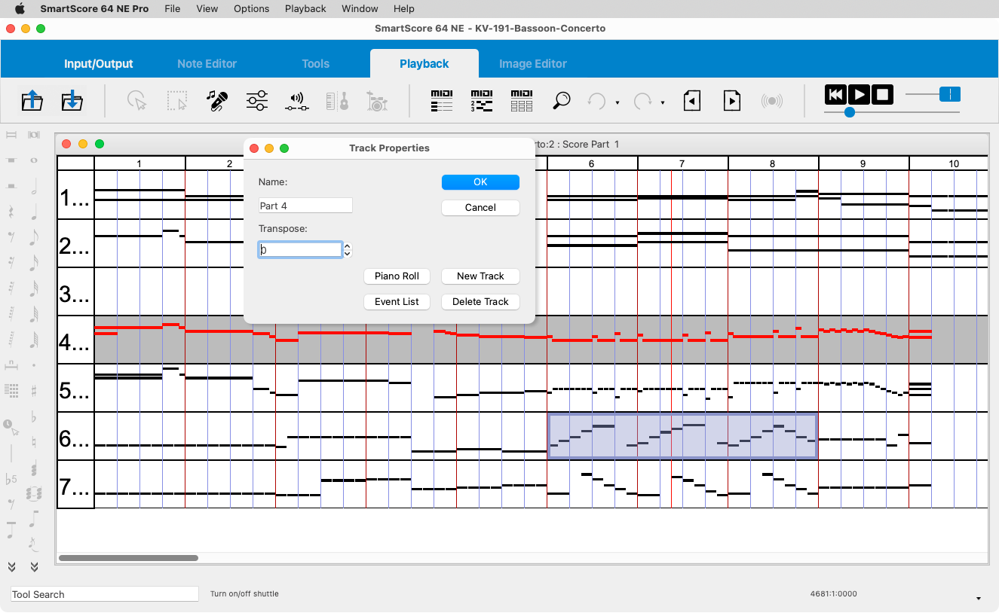Click the playback position slider knob
The height and width of the screenshot is (613, 999).
pyautogui.click(x=850, y=112)
